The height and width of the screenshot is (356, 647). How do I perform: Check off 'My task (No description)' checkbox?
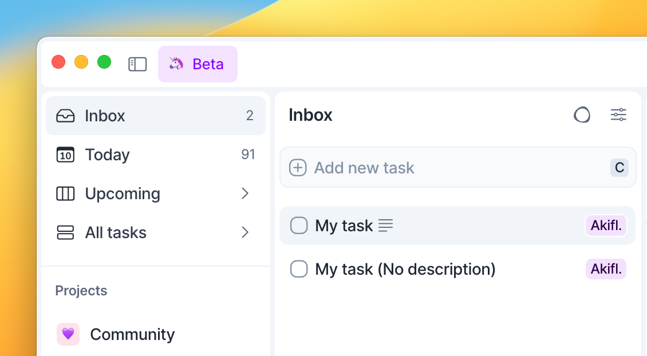(299, 269)
